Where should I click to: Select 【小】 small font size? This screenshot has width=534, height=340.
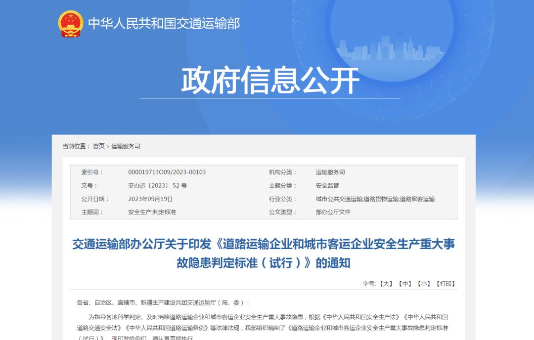[424, 283]
